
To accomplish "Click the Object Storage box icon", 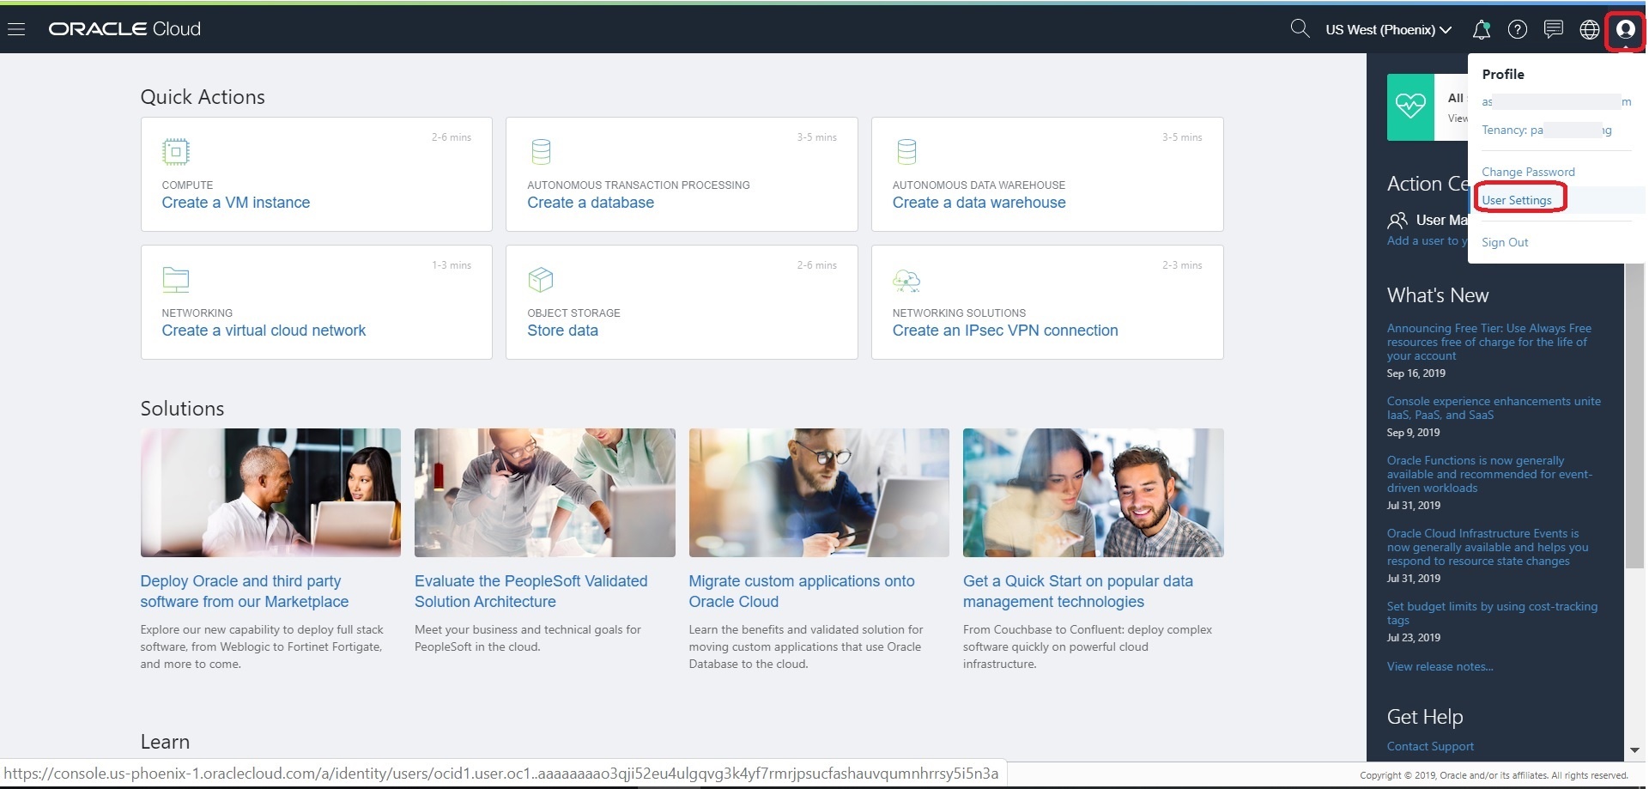I will (x=541, y=280).
